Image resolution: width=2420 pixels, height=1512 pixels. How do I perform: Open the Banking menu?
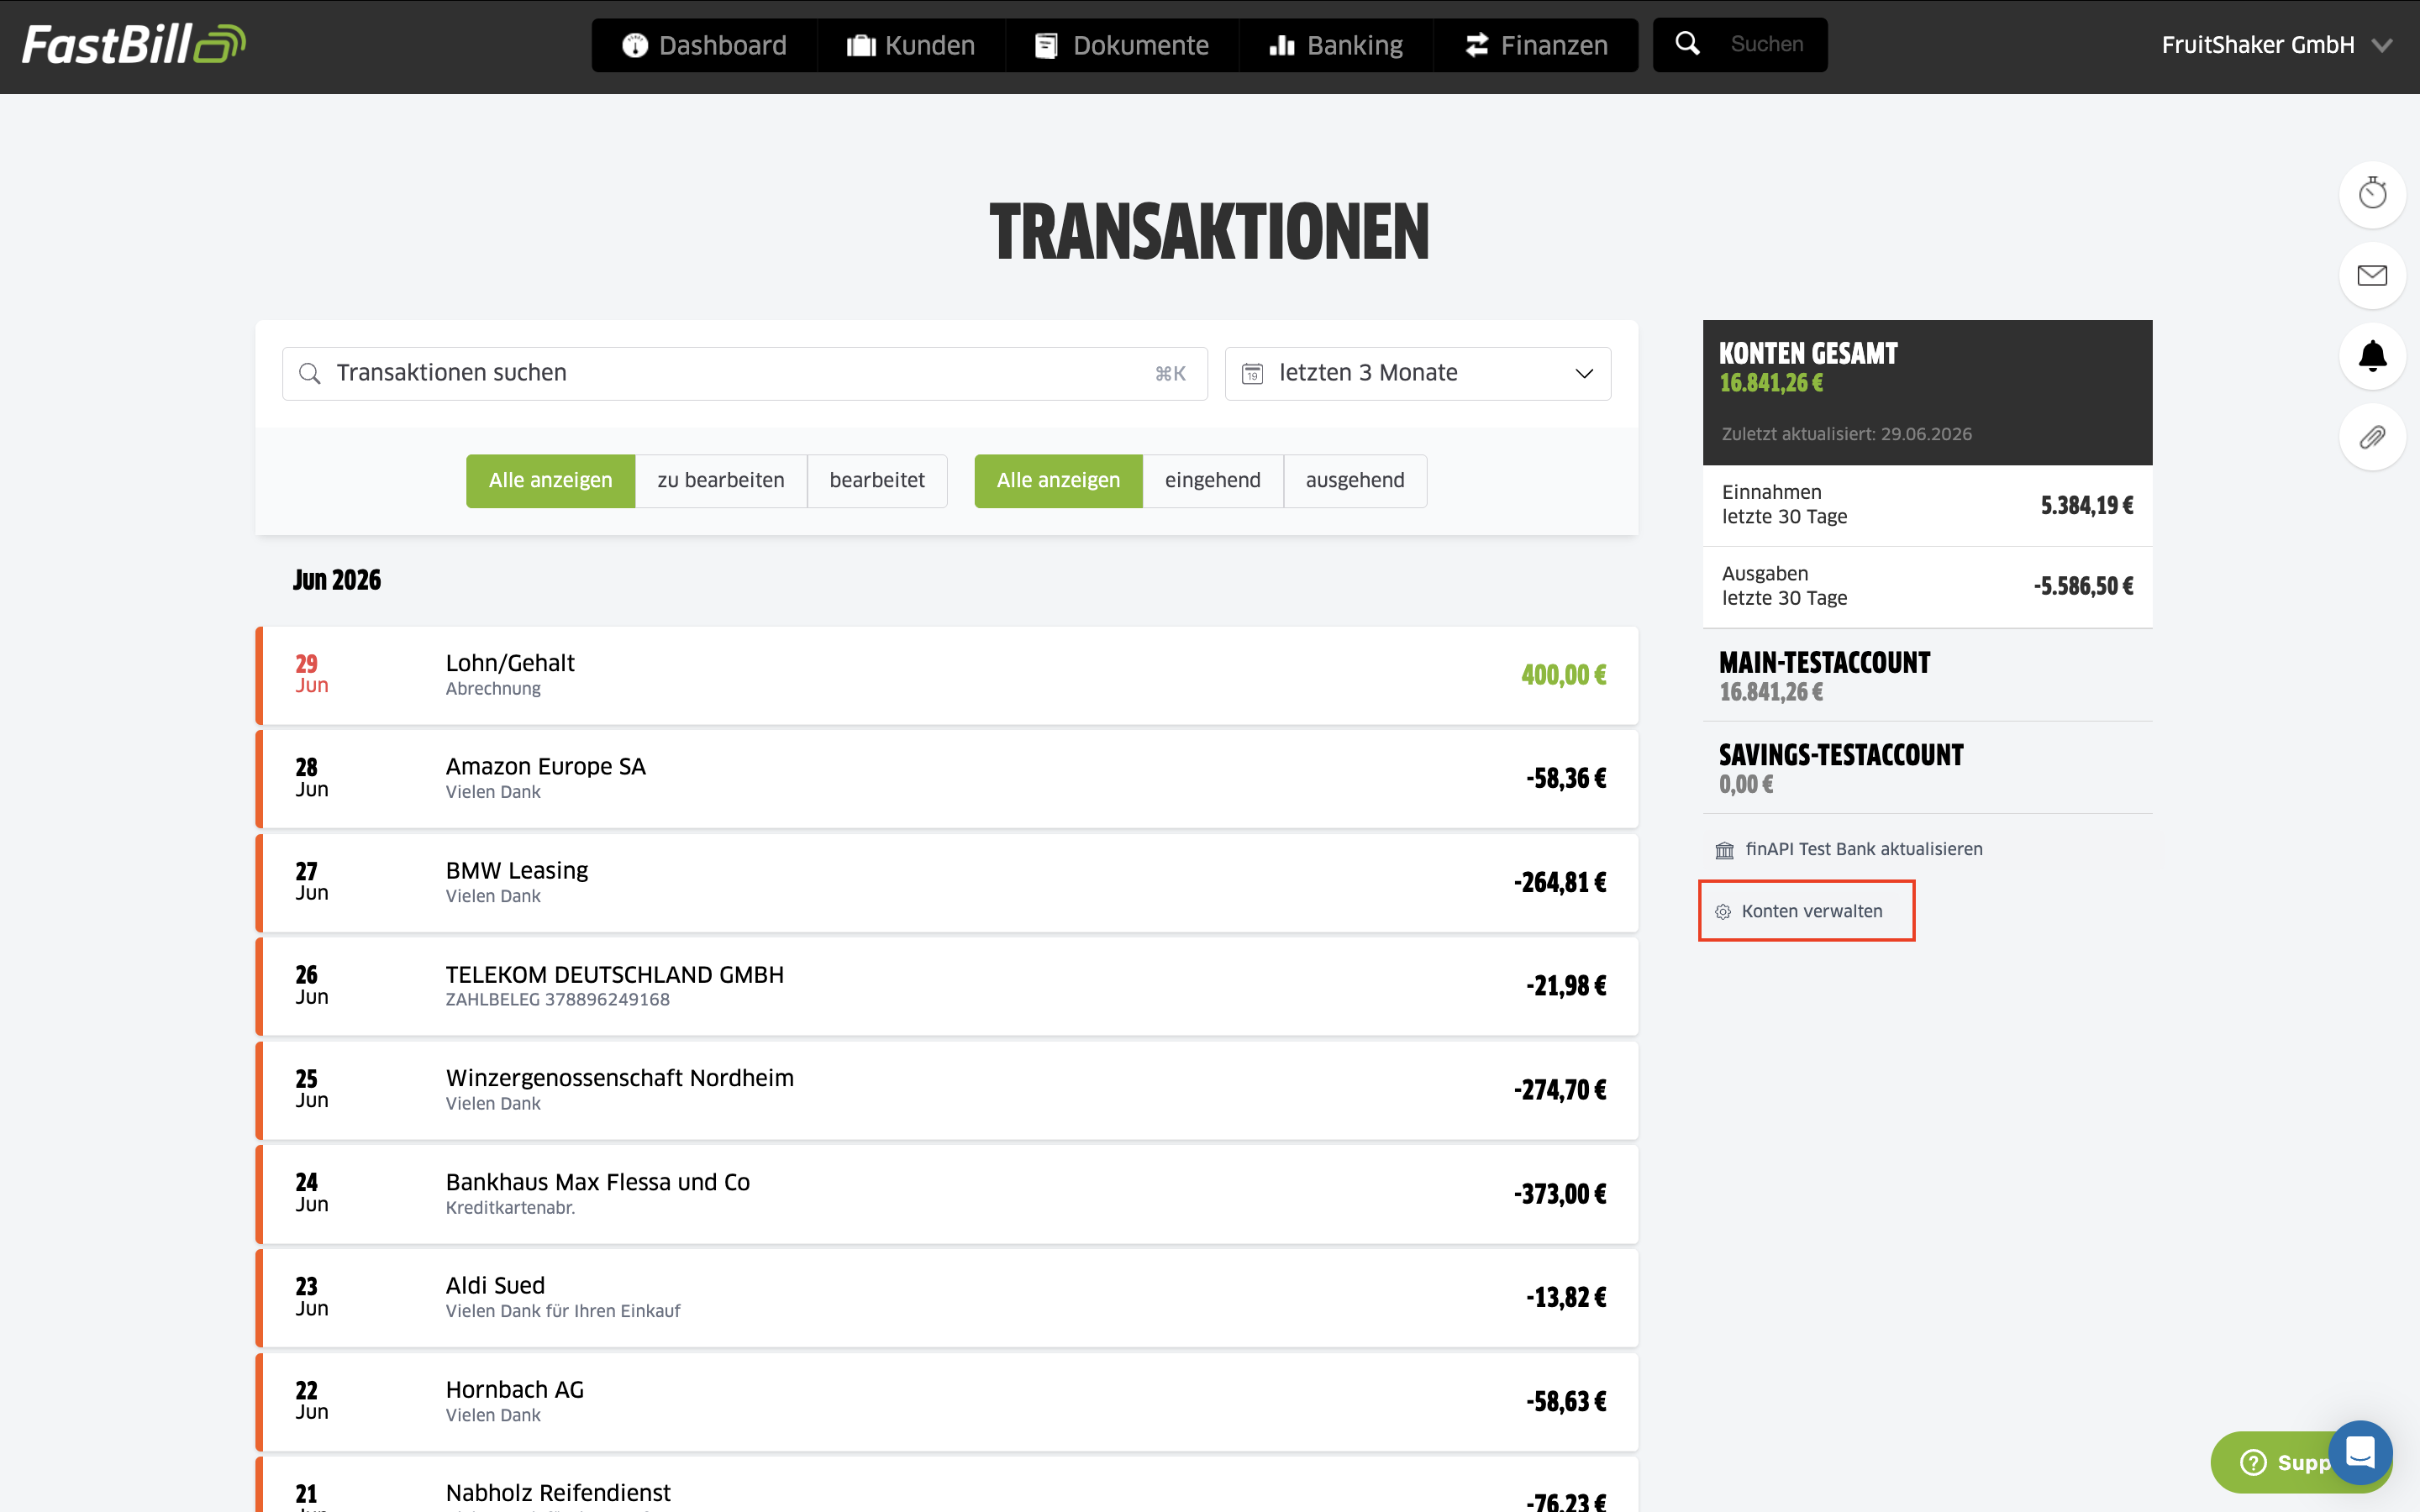1336,45
